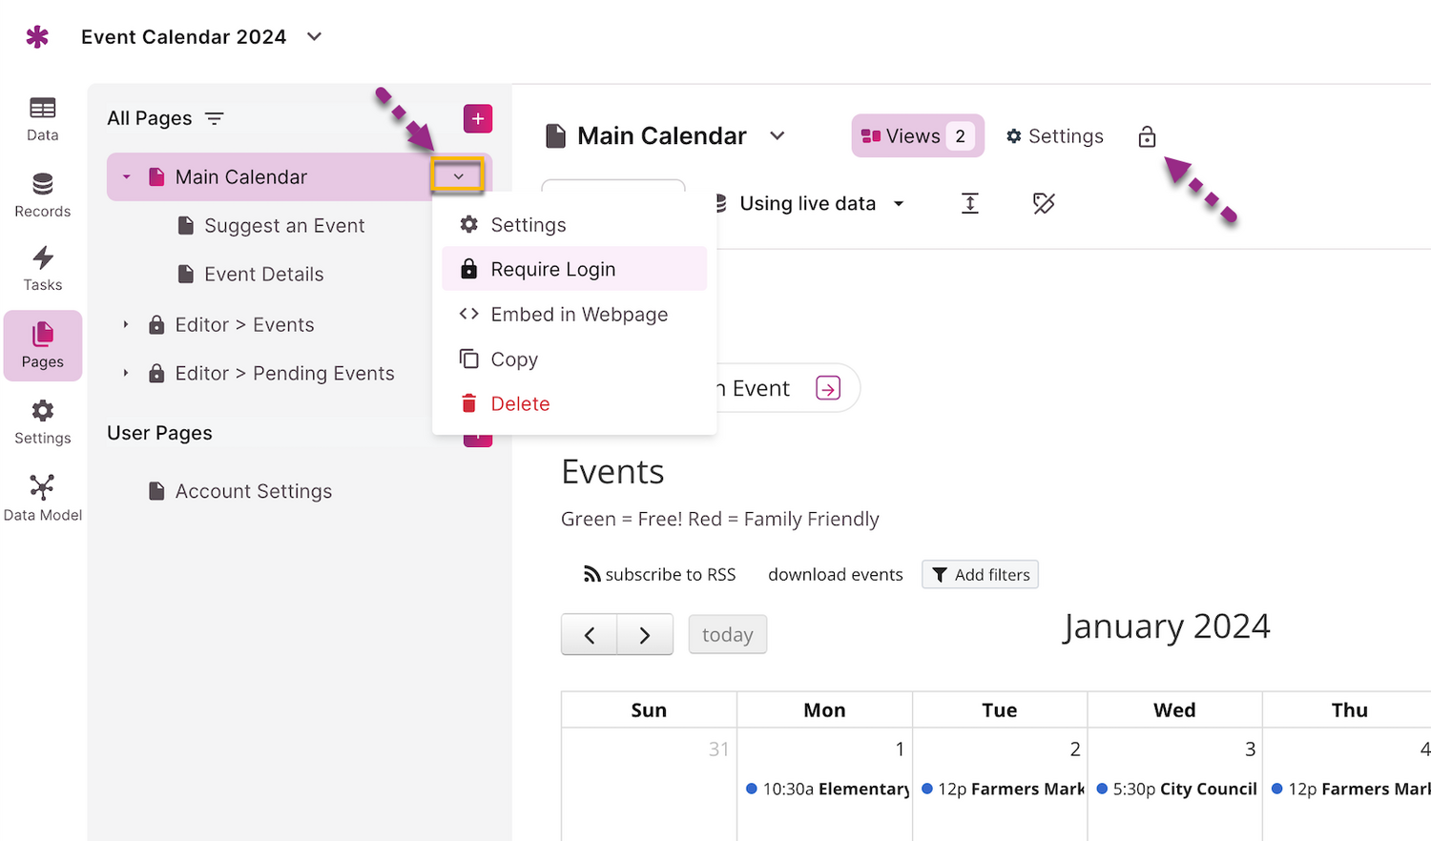Open Tasks from the sidebar
Screen dimensions: 1431x841
click(42, 269)
